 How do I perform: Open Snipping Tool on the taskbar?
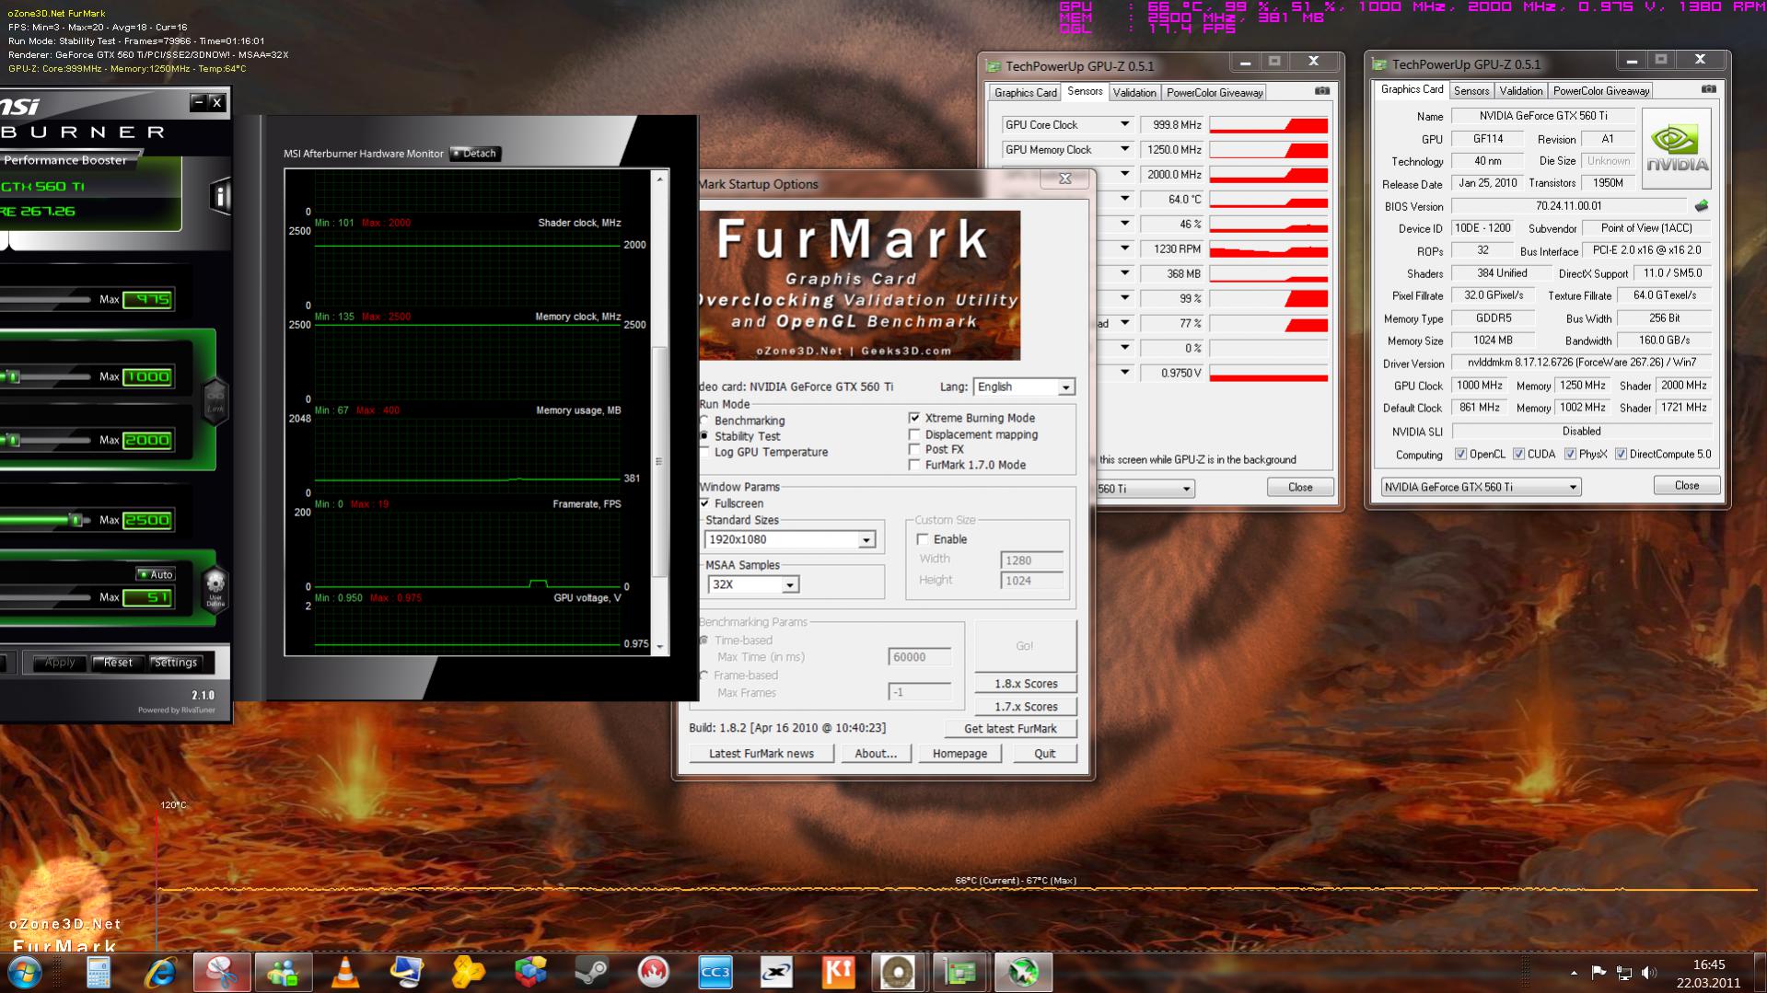coord(222,972)
